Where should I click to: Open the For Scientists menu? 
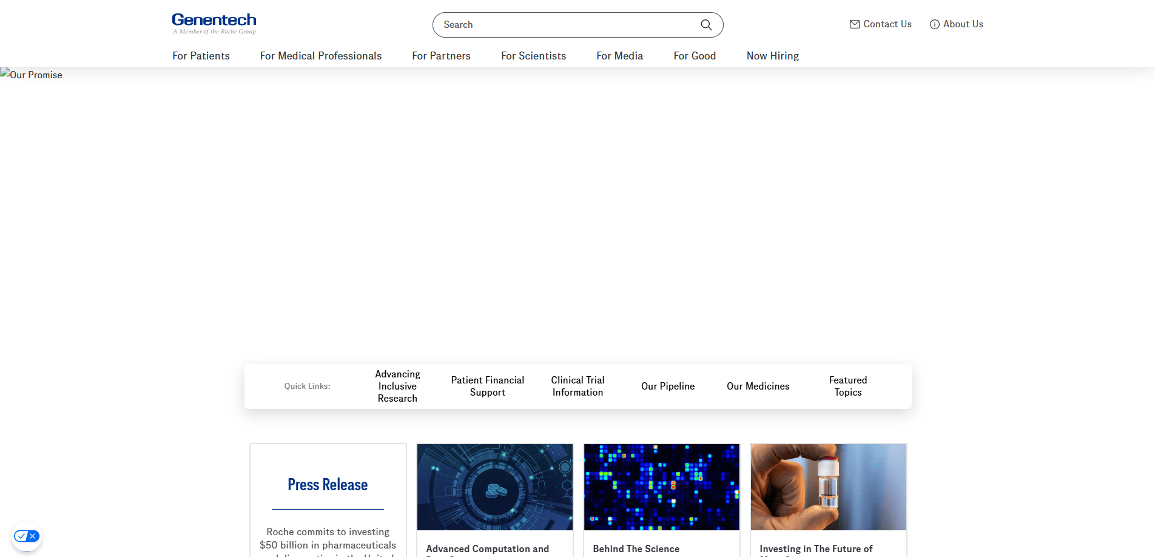[533, 56]
